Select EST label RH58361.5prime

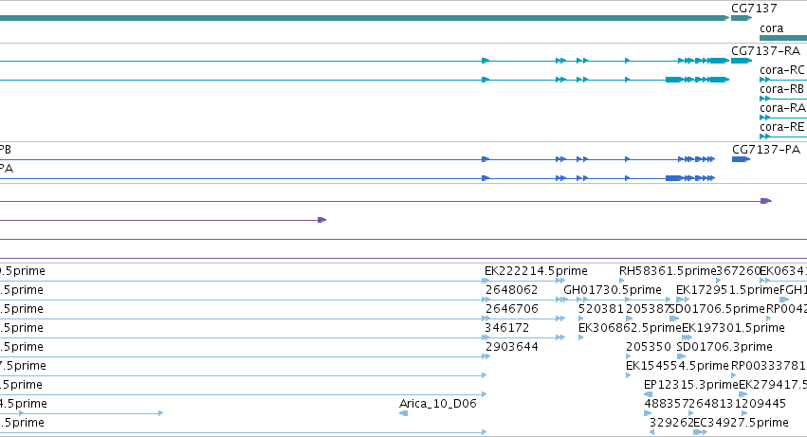point(668,271)
